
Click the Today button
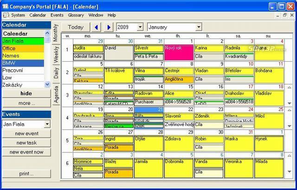(76, 27)
